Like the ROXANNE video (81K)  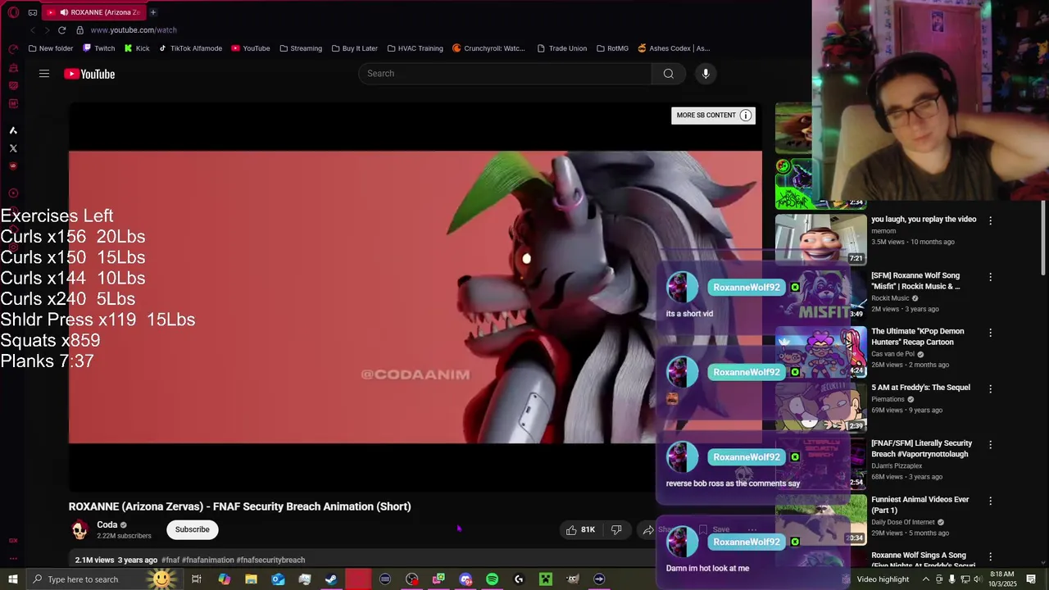click(579, 530)
